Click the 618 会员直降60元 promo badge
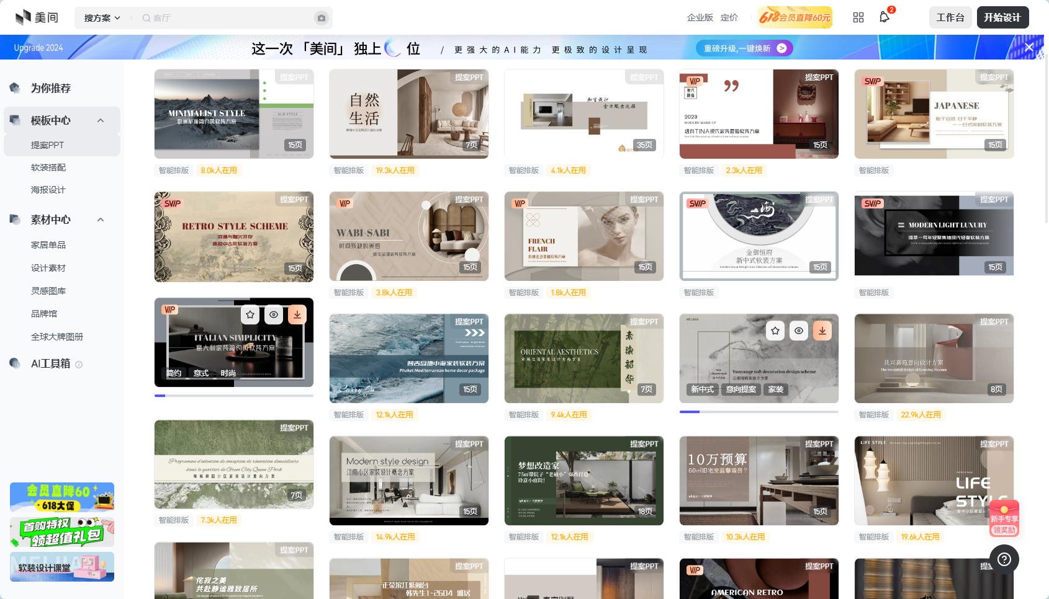The width and height of the screenshot is (1049, 599). point(795,17)
